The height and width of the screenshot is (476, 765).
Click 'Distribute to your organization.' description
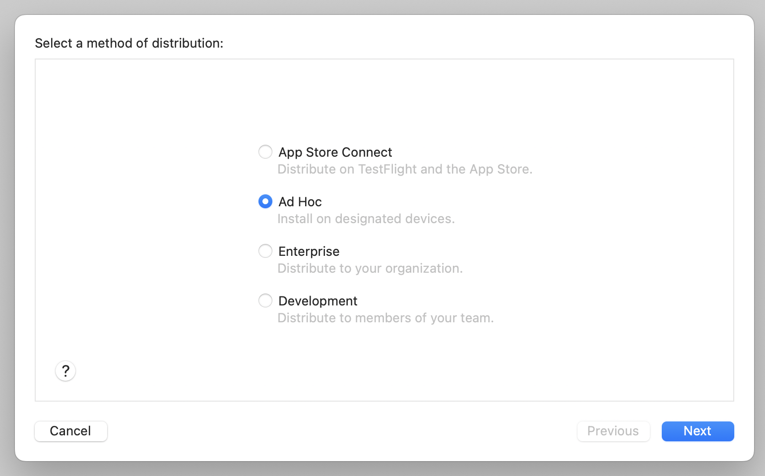pyautogui.click(x=370, y=268)
